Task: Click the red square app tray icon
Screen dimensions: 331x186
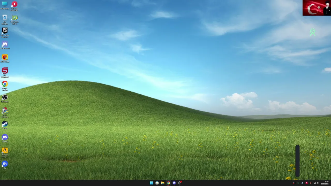Action: pyautogui.click(x=306, y=183)
